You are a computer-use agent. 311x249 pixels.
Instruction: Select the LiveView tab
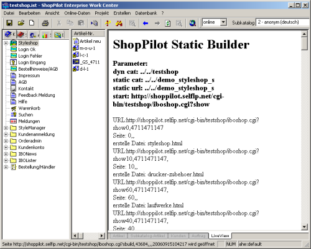[220, 236]
